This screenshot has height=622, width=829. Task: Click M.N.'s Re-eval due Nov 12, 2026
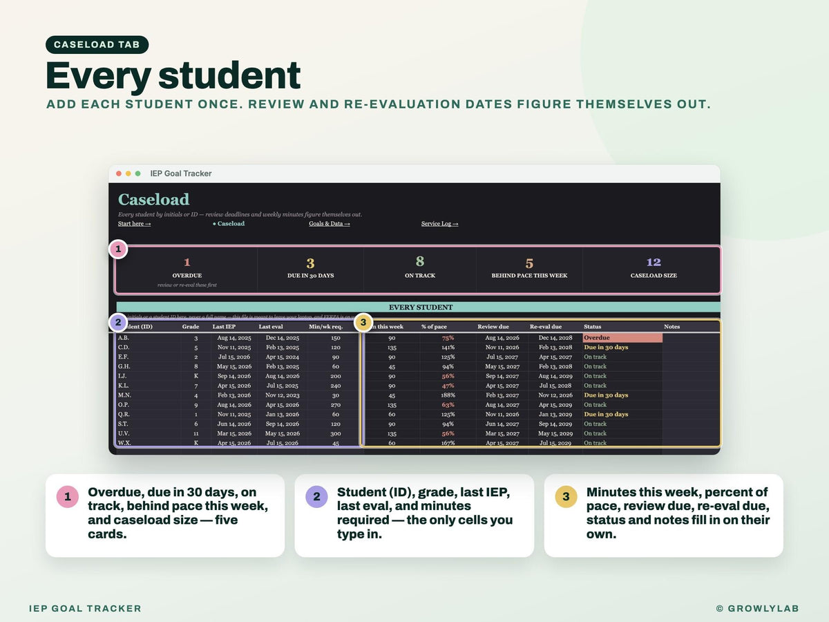pos(555,395)
